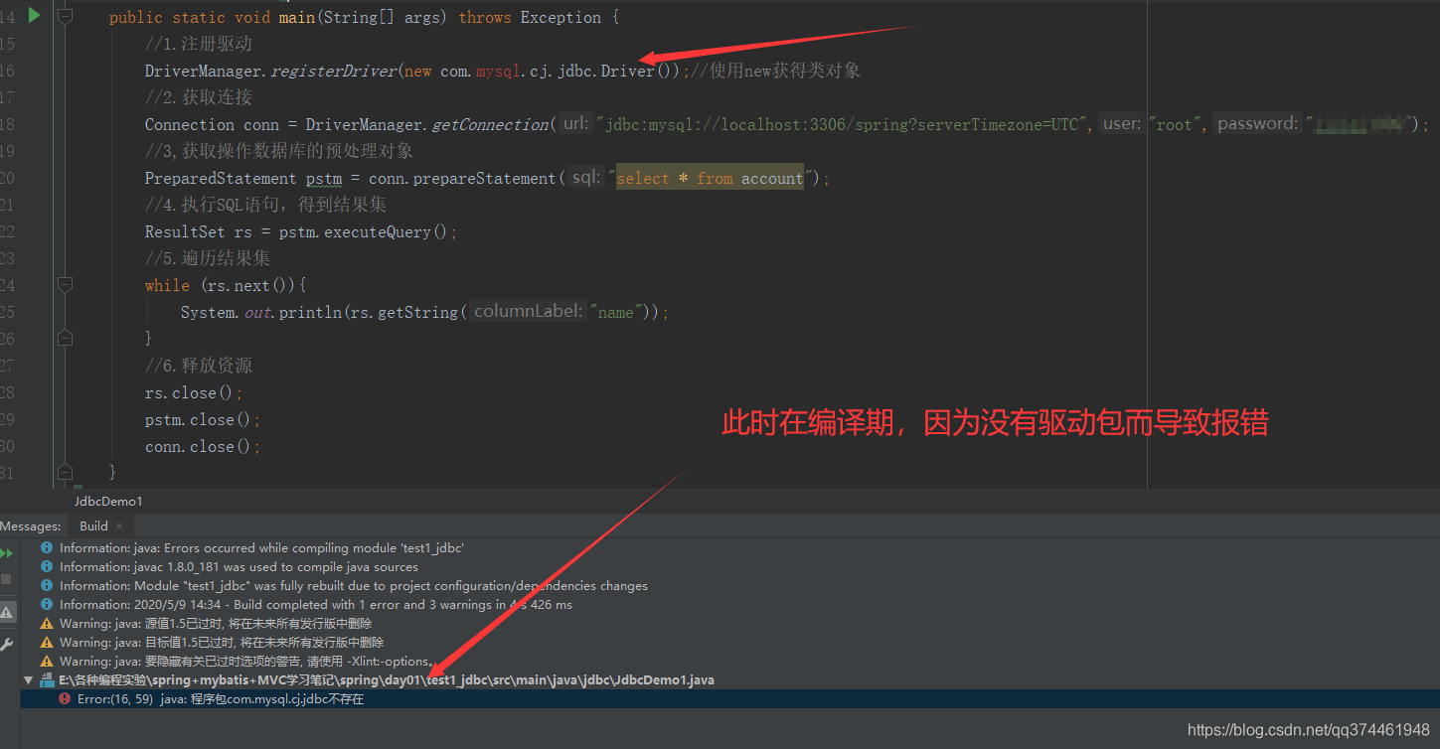The image size is (1440, 749).
Task: Click conn.close() statement
Action: click(202, 447)
